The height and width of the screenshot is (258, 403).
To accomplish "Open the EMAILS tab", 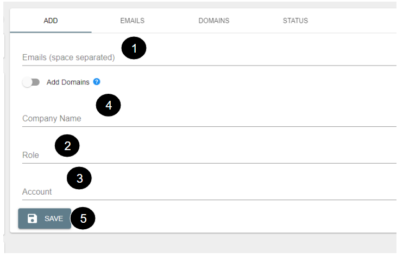I will pyautogui.click(x=132, y=21).
